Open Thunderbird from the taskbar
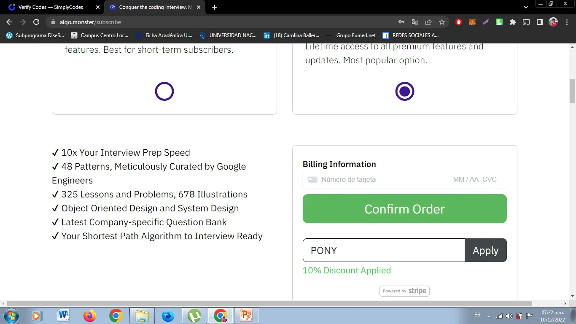576x324 pixels. (x=168, y=316)
